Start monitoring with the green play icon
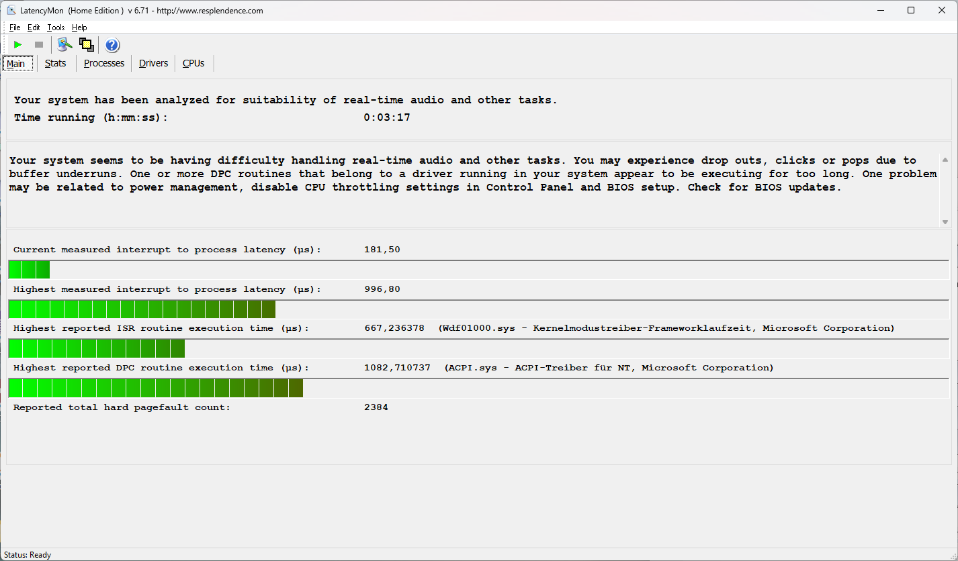 [18, 45]
